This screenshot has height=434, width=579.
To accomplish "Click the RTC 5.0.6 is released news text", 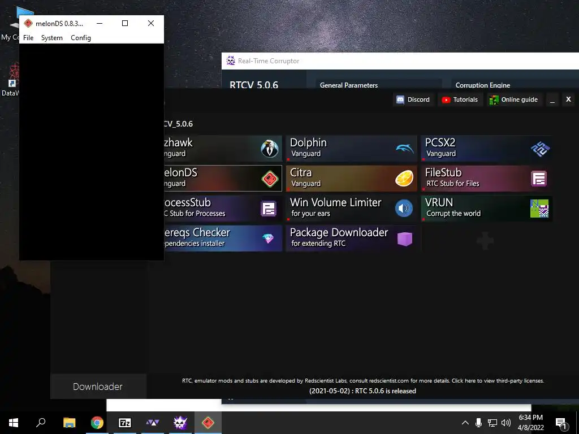I will (362, 391).
